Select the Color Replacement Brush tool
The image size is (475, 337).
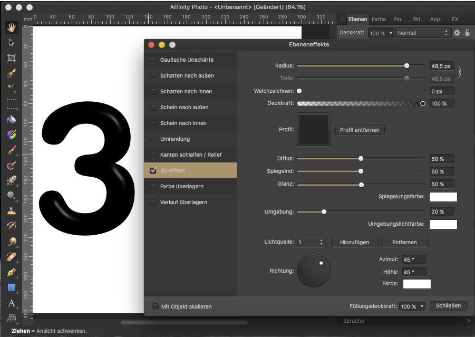[x=12, y=165]
